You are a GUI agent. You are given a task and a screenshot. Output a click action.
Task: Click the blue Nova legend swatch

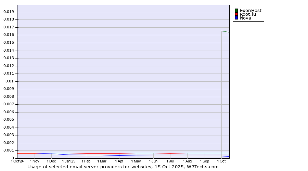pyautogui.click(x=236, y=18)
